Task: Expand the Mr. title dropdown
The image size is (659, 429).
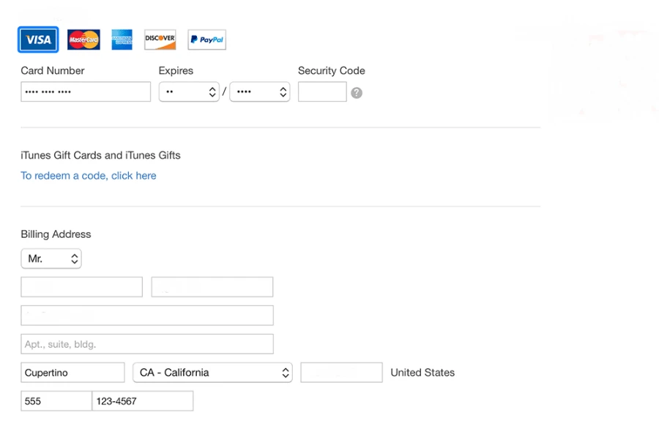Action: (51, 259)
